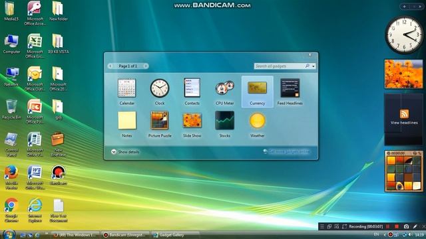Select the Picture Puzzle gadget in the gallery
Viewport: 426px width, 239px height.
[160, 124]
